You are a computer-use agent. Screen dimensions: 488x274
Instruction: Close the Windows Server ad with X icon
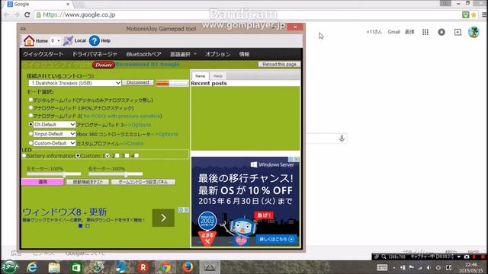pyautogui.click(x=297, y=159)
